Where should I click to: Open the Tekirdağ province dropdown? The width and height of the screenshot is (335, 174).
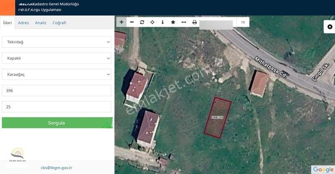[x=57, y=42]
